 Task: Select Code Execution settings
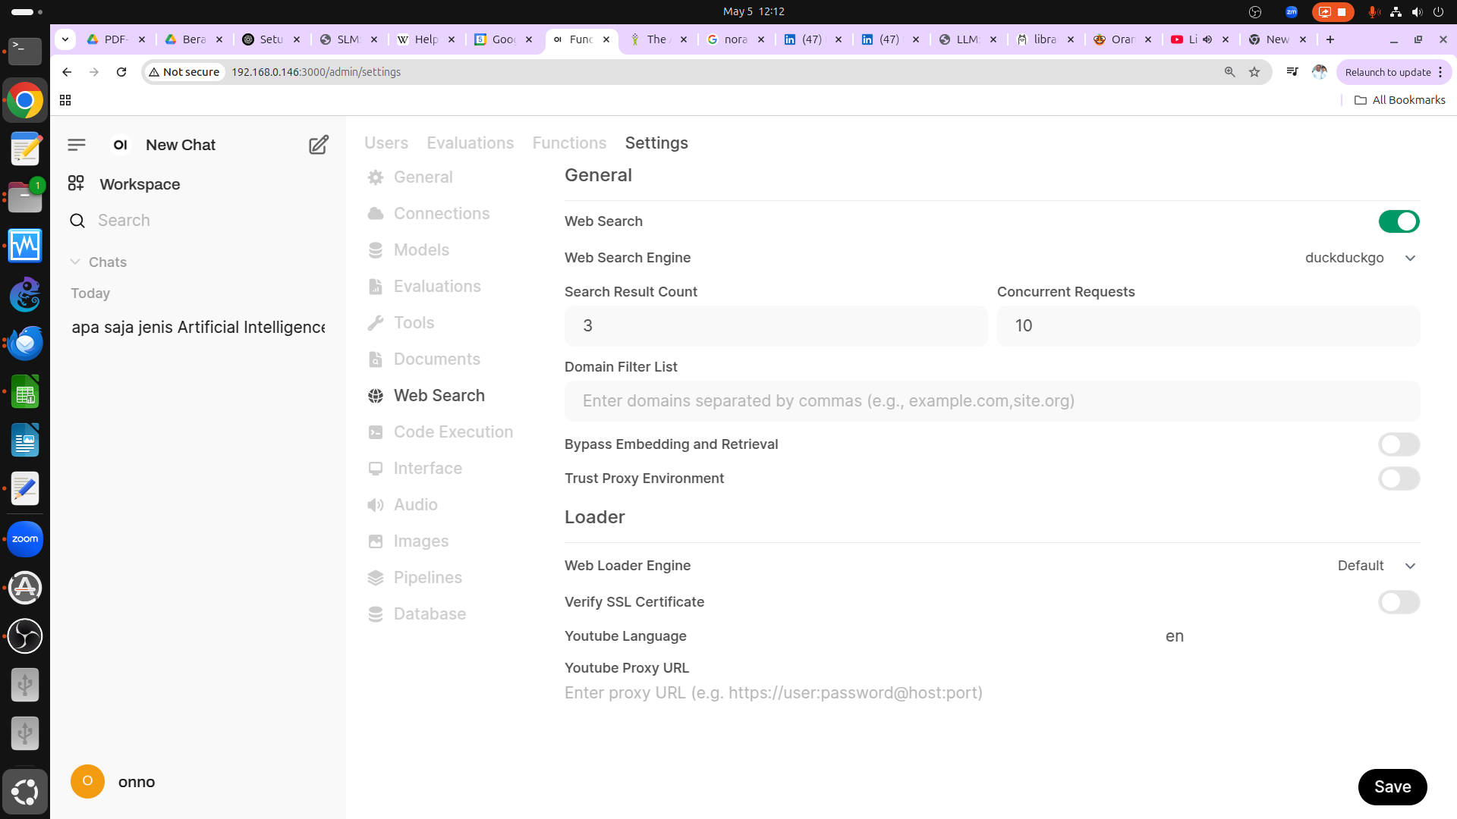click(453, 432)
